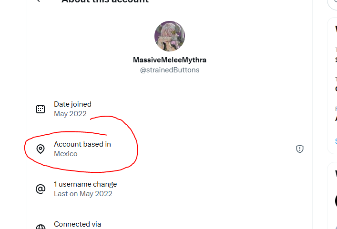Click the @ username change icon
The width and height of the screenshot is (337, 229).
(41, 189)
